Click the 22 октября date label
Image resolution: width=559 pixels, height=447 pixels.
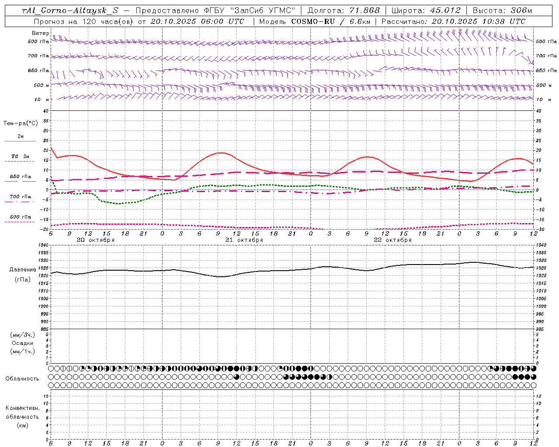(x=393, y=240)
